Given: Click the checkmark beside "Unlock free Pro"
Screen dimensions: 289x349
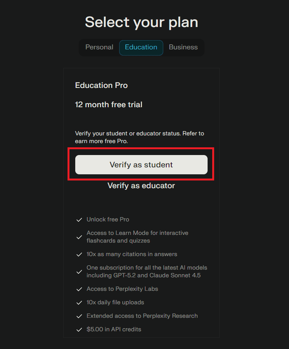Looking at the screenshot, I should [79, 219].
